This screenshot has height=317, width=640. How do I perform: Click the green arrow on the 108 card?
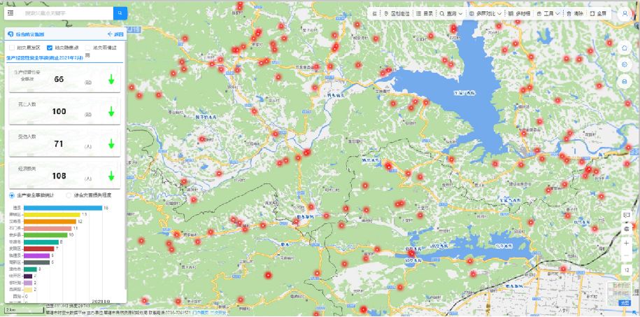pos(111,176)
